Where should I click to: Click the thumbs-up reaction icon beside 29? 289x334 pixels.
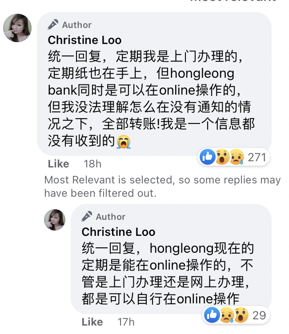coord(212,314)
